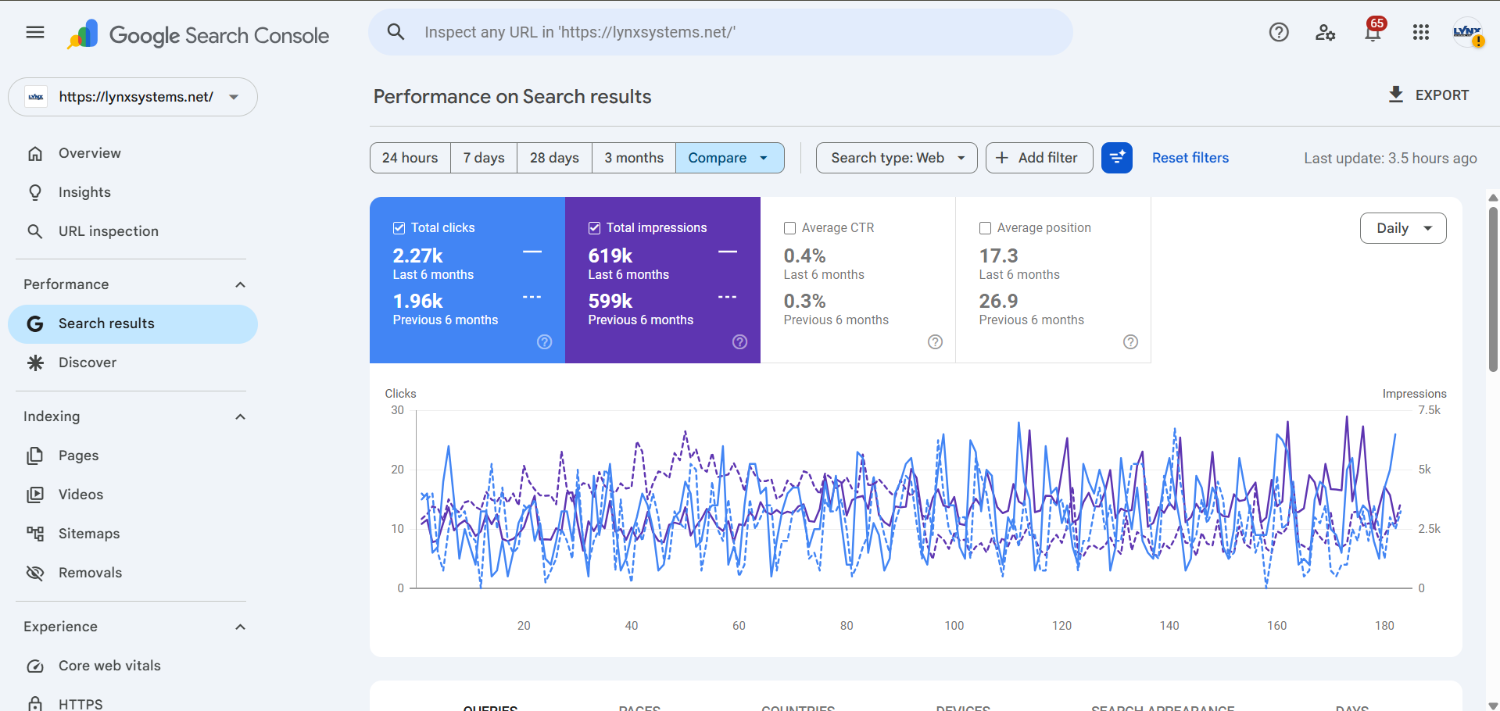This screenshot has width=1500, height=711.
Task: Select the 24 hours range tab
Action: [410, 158]
